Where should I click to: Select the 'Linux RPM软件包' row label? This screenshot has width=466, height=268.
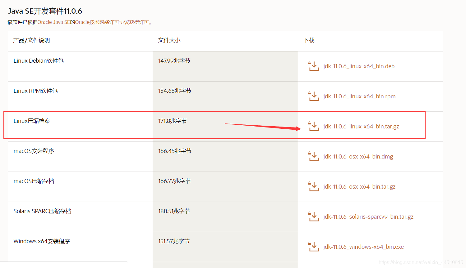click(x=35, y=91)
